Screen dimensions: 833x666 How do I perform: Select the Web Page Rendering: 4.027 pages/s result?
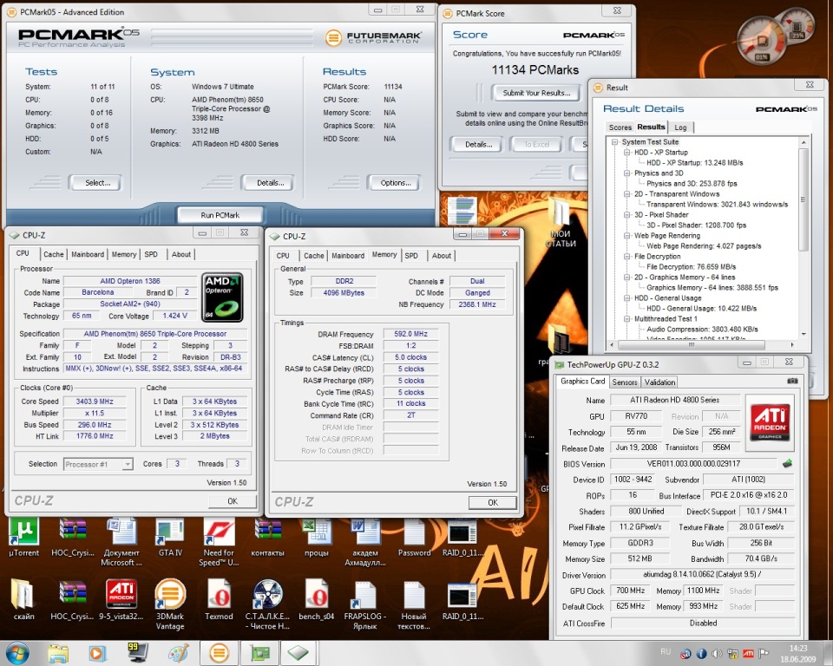704,246
